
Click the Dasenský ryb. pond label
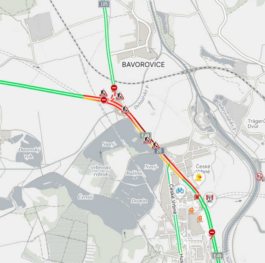coord(29,153)
